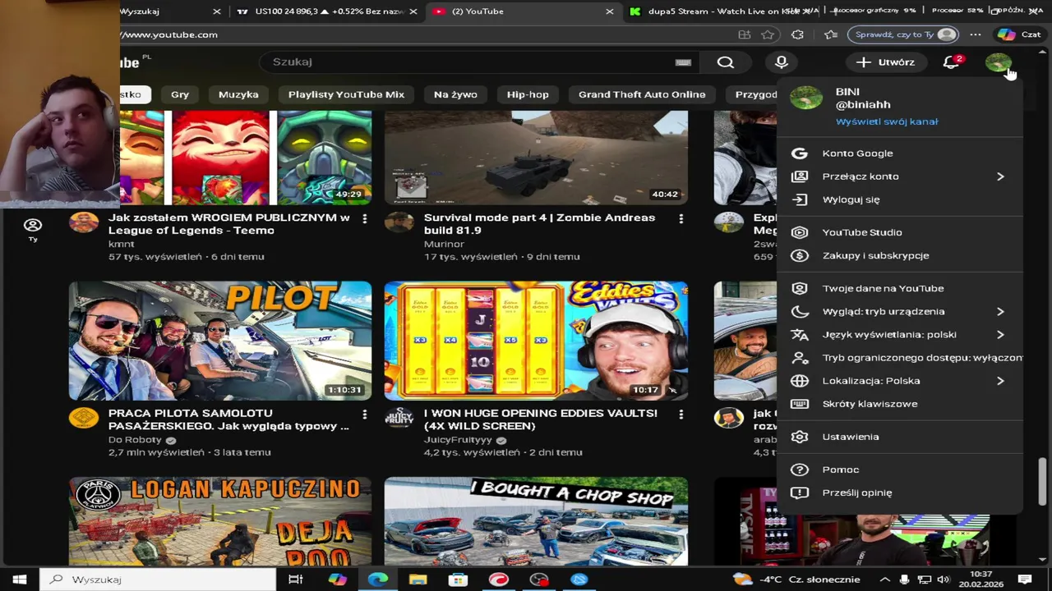Select the Hip-hop filter chip
Viewport: 1052px width, 591px height.
click(x=528, y=94)
